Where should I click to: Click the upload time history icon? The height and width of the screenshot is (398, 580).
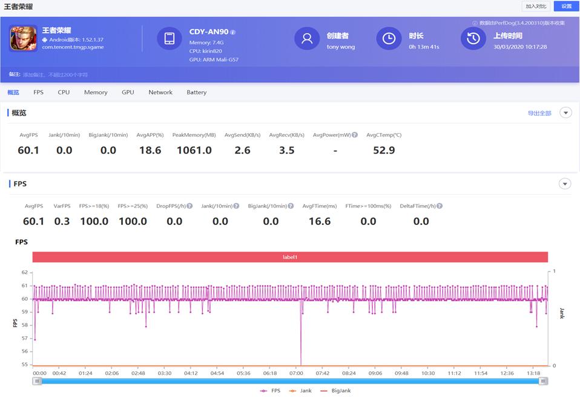coord(473,39)
